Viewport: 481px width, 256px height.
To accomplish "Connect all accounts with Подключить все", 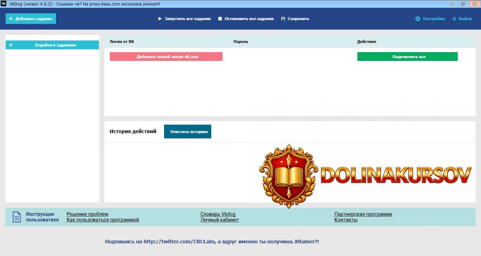I will click(407, 56).
